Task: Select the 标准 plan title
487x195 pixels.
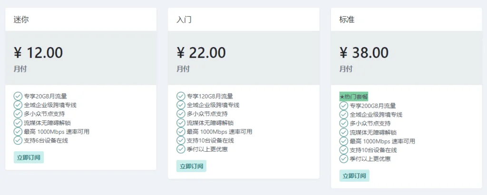Action: [347, 19]
